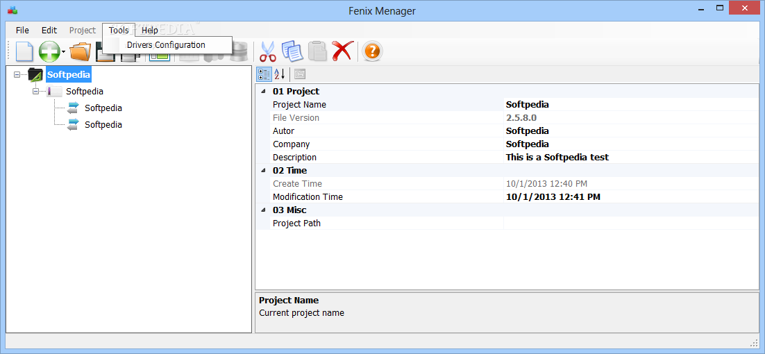Open a project with the folder icon
Image resolution: width=765 pixels, height=354 pixels.
click(x=81, y=51)
